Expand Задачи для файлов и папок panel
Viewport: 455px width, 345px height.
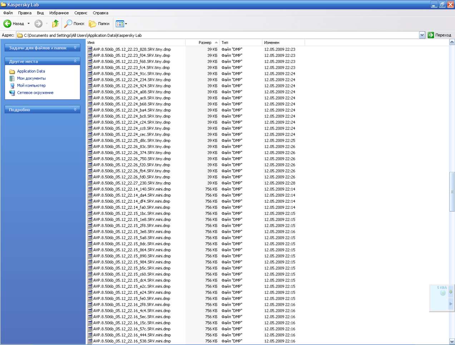click(75, 48)
